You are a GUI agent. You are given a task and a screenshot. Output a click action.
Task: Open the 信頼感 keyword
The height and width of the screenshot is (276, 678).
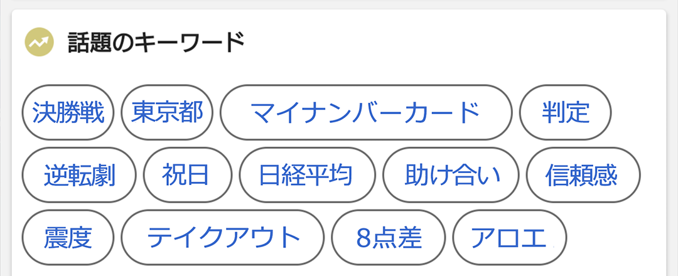pyautogui.click(x=583, y=175)
